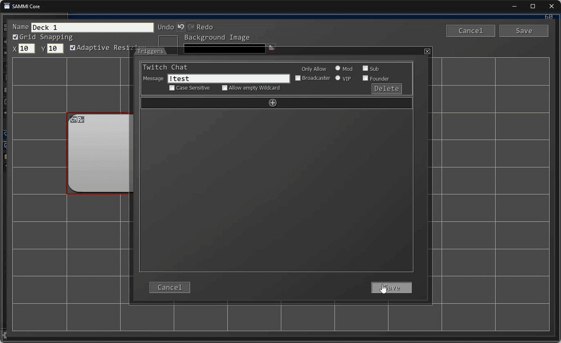Add a new trigger with the plus icon
Image resolution: width=561 pixels, height=343 pixels.
[x=273, y=103]
